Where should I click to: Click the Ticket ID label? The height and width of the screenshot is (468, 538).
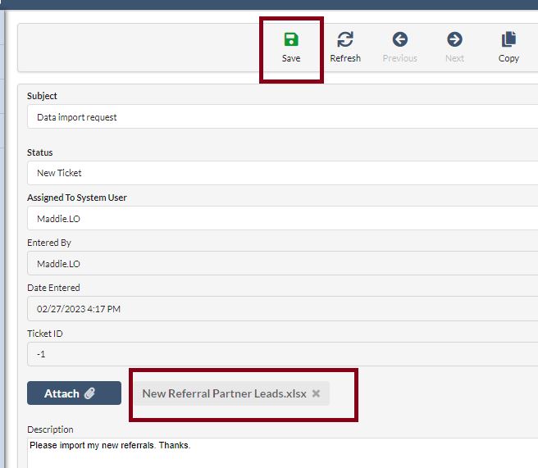pyautogui.click(x=44, y=334)
